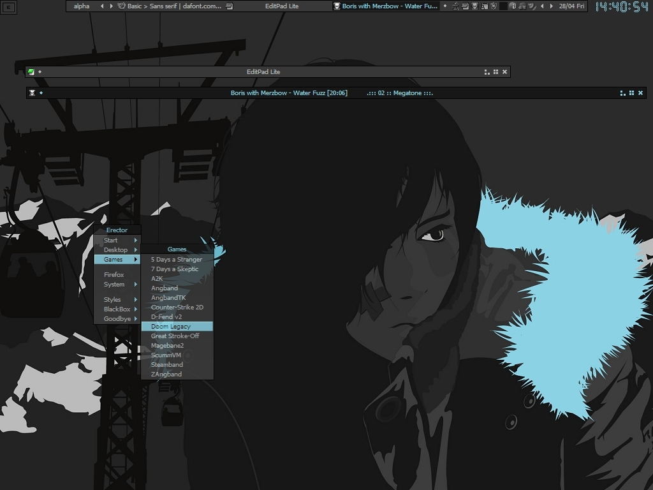Expand the Goodbye submenu
The width and height of the screenshot is (653, 490).
click(x=117, y=318)
